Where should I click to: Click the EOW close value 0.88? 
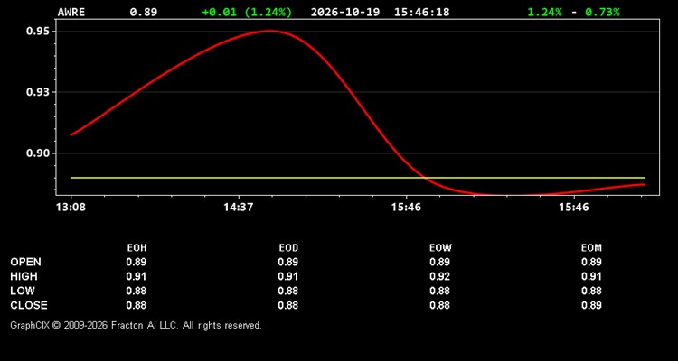439,305
